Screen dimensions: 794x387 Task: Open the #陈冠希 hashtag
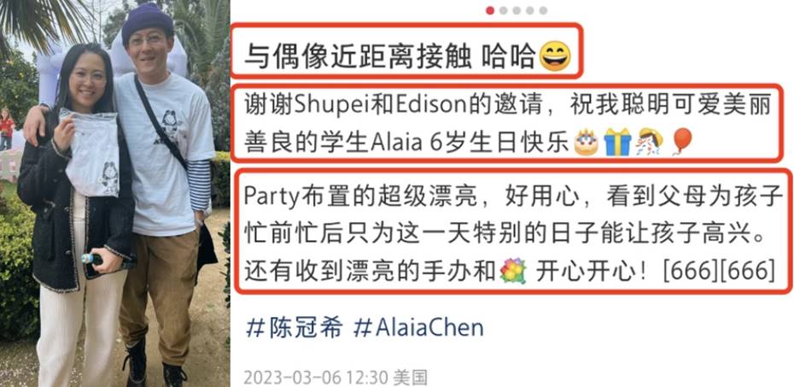tap(295, 327)
